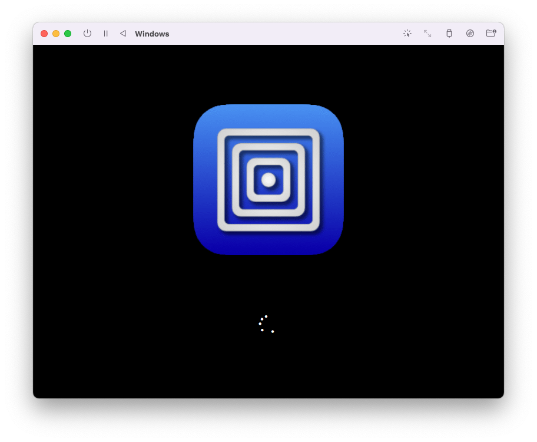The image size is (537, 442).
Task: Suspend the VM using the pause icon
Action: 105,34
